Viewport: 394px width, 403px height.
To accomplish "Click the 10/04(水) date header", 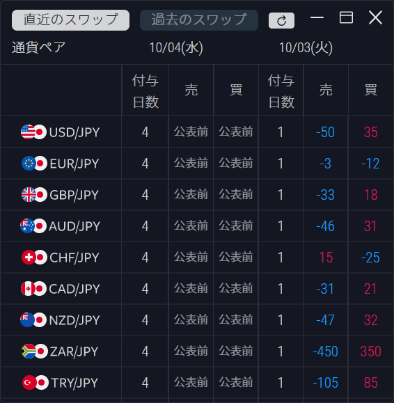I will 176,48.
